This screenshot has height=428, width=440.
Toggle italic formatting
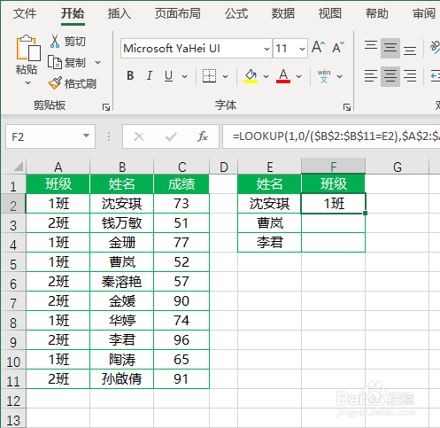pos(150,76)
